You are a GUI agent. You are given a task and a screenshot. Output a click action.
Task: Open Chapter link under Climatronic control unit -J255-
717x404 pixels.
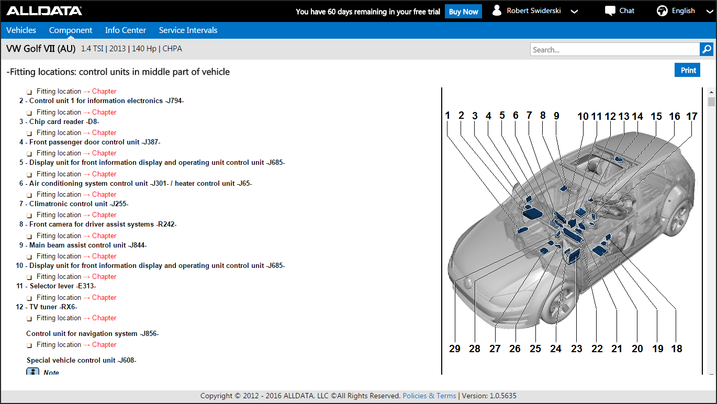(104, 215)
